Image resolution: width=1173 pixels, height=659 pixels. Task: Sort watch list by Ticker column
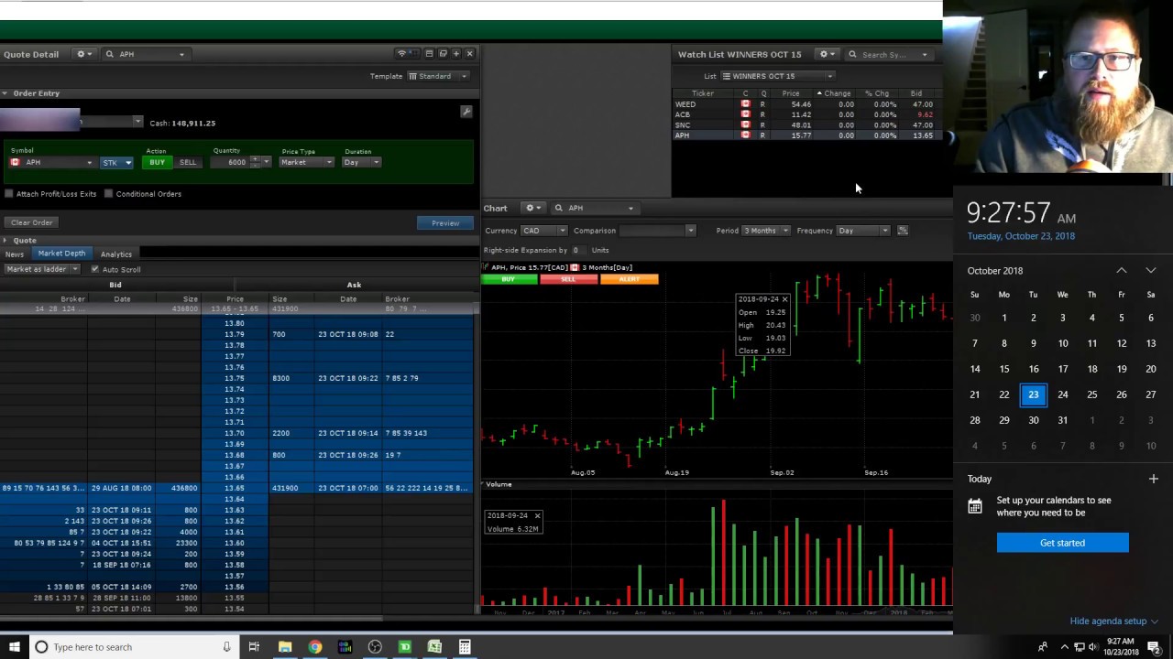point(703,93)
